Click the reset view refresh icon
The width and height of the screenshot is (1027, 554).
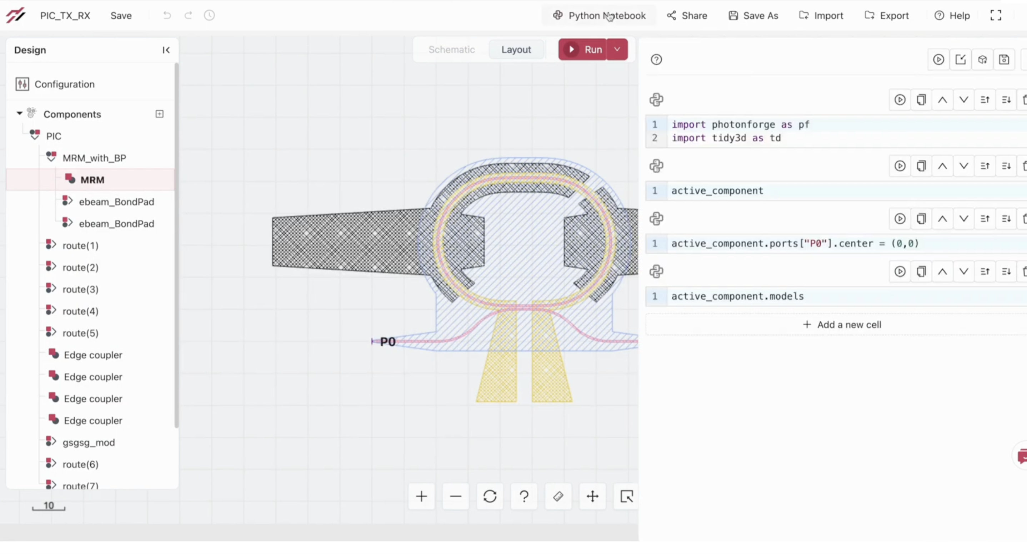click(x=490, y=496)
